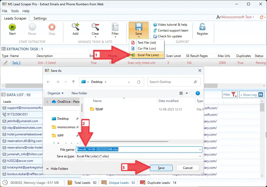Screen dimensions: 267x187
Task: Select monocomsoft folder in navigation pane
Action: (x=66, y=127)
